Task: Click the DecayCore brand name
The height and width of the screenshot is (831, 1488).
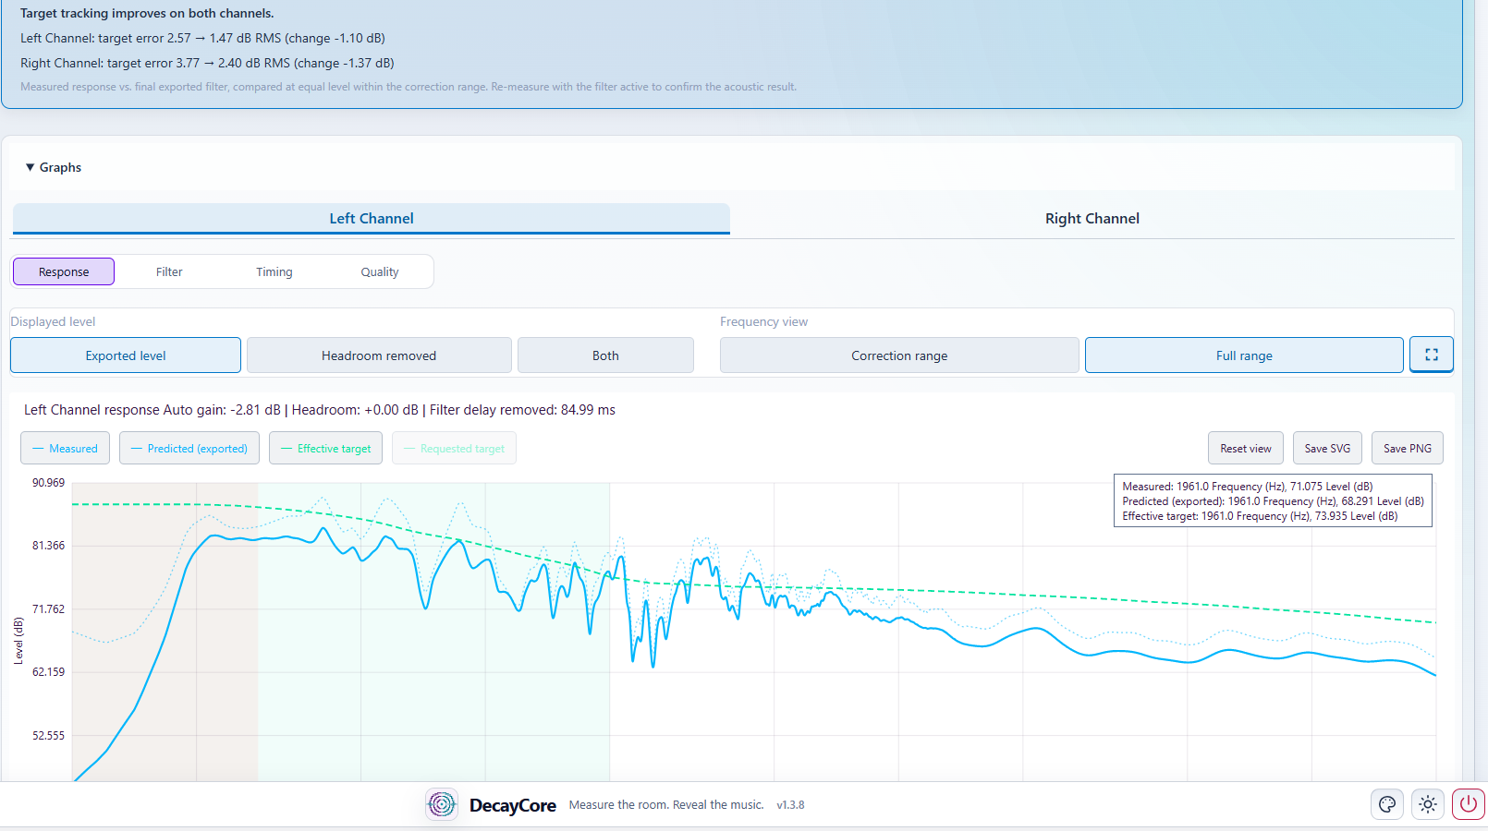Action: click(x=512, y=805)
